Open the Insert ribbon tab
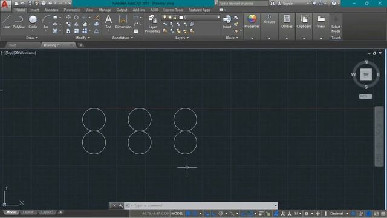 (x=34, y=10)
